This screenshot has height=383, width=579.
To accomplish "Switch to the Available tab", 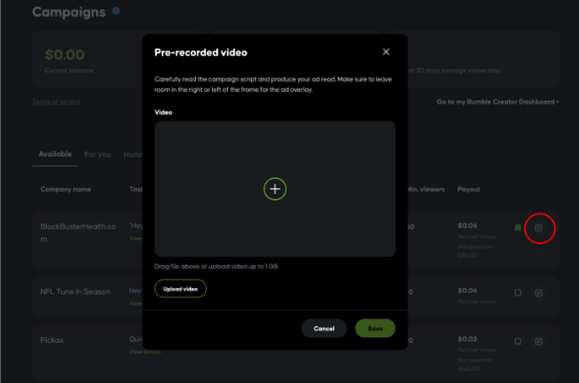I will click(55, 154).
